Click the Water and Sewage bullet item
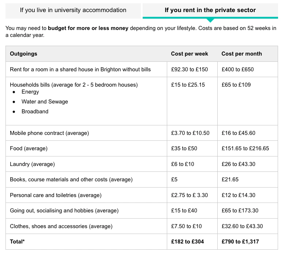The image size is (285, 257). 45,102
